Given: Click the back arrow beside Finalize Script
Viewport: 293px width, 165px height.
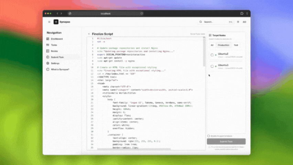Looking at the screenshot, I should pos(89,34).
